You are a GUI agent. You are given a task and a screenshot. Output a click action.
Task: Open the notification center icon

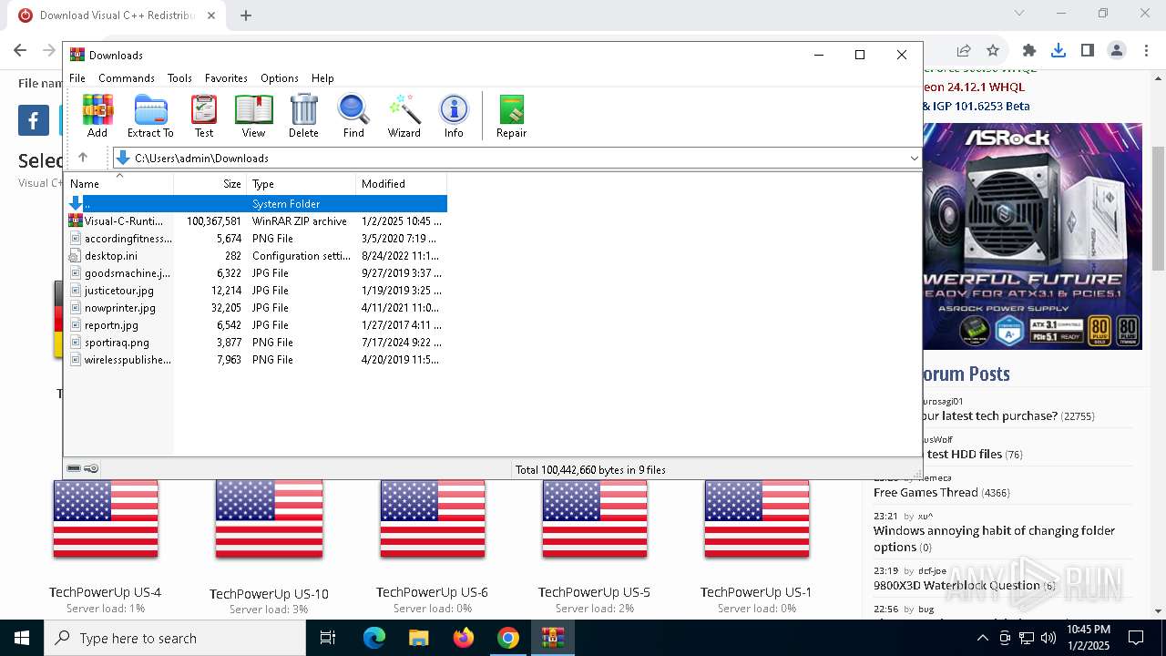point(1136,638)
